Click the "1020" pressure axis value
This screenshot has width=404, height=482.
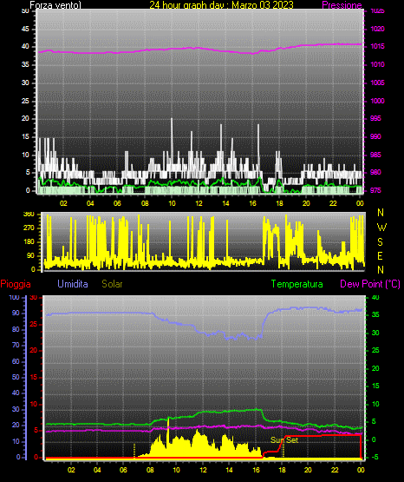(377, 29)
